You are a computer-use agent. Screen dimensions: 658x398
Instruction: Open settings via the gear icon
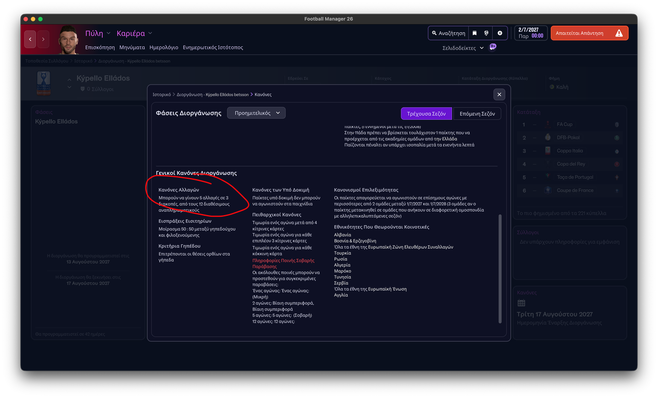pos(500,33)
